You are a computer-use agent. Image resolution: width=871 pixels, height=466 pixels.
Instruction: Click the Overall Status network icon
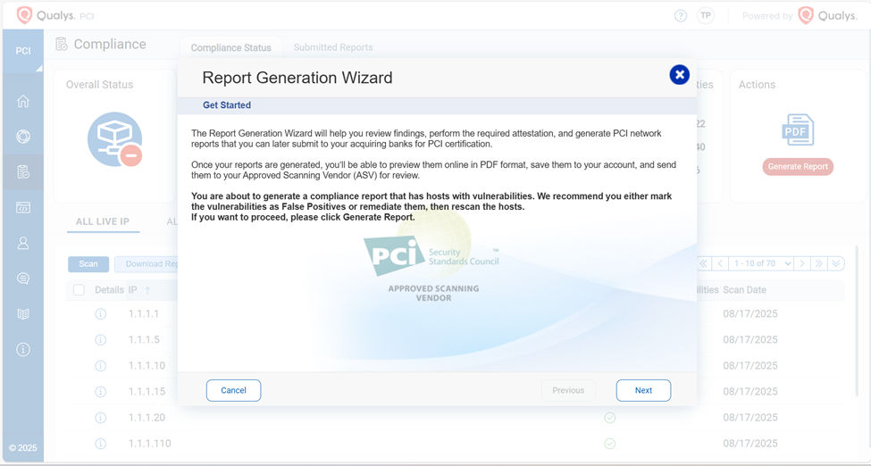click(x=115, y=139)
